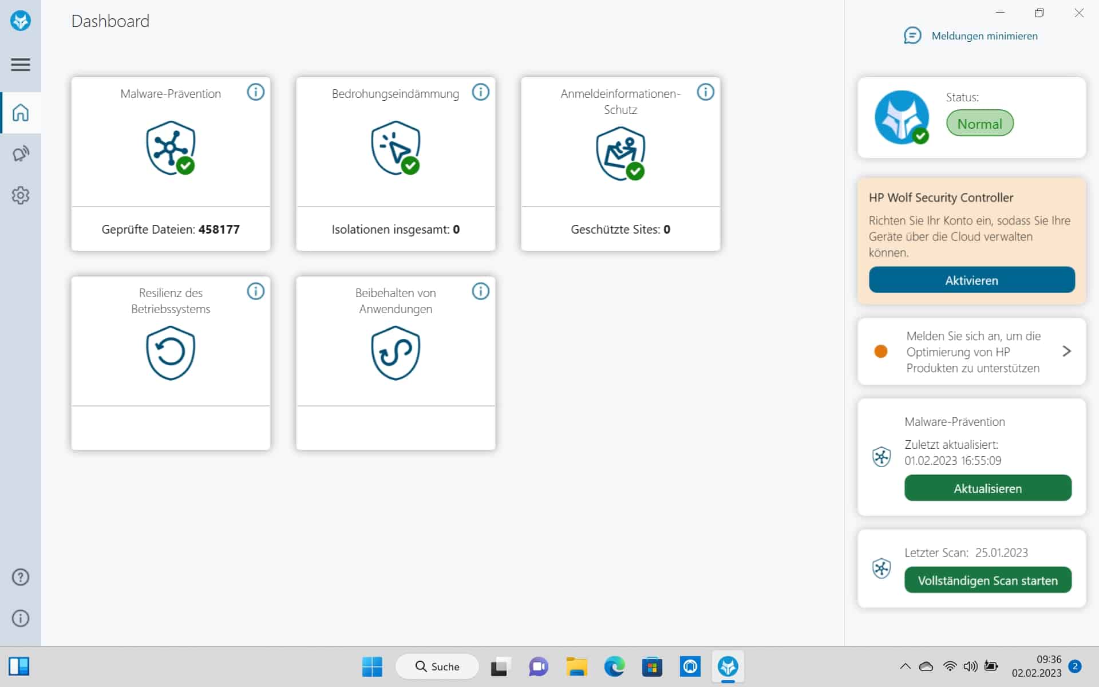The height and width of the screenshot is (687, 1099).
Task: Open the hamburger menu in sidebar
Action: click(21, 65)
